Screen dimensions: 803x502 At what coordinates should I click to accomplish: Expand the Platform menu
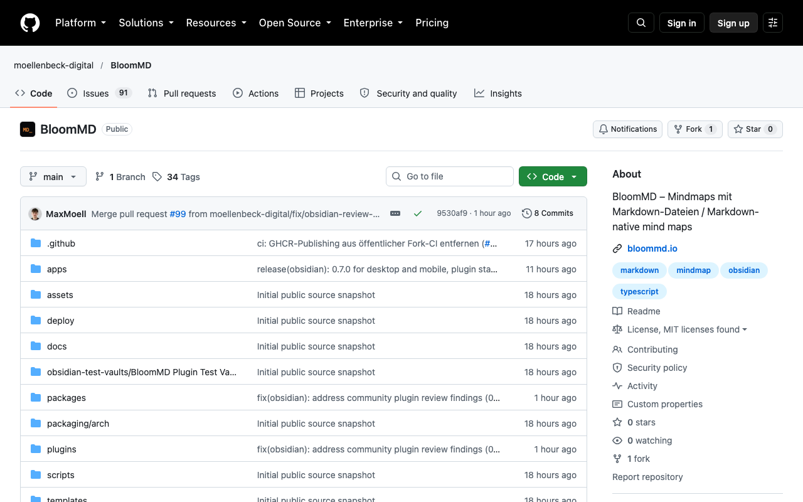coord(80,23)
